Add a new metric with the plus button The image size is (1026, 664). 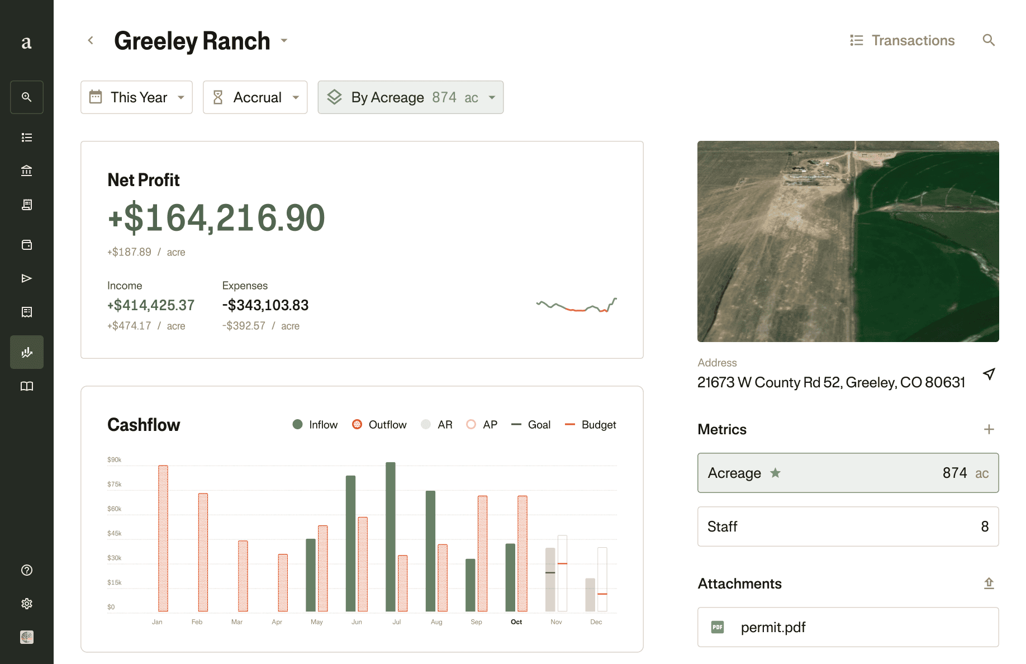tap(989, 429)
